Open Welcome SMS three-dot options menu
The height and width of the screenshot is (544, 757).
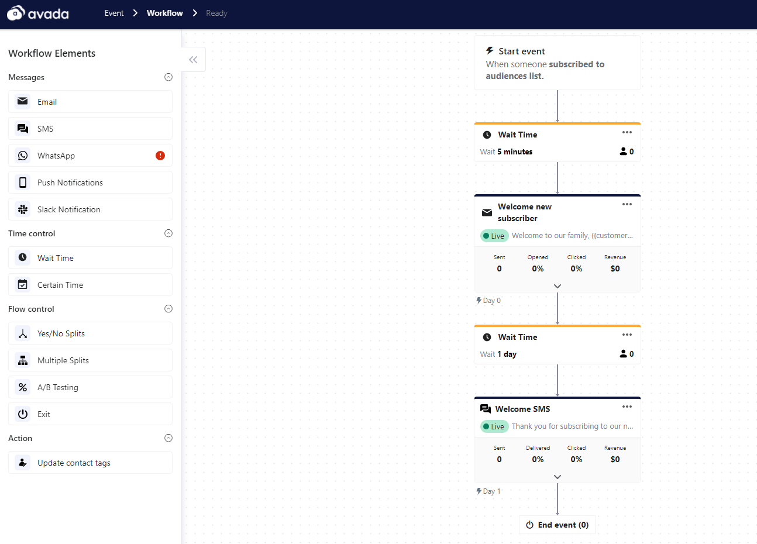tap(627, 407)
